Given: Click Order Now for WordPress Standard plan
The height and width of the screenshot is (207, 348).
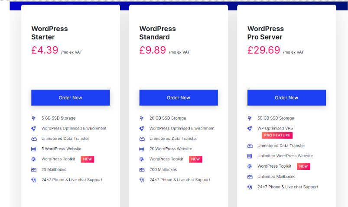Looking at the screenshot, I should (179, 97).
